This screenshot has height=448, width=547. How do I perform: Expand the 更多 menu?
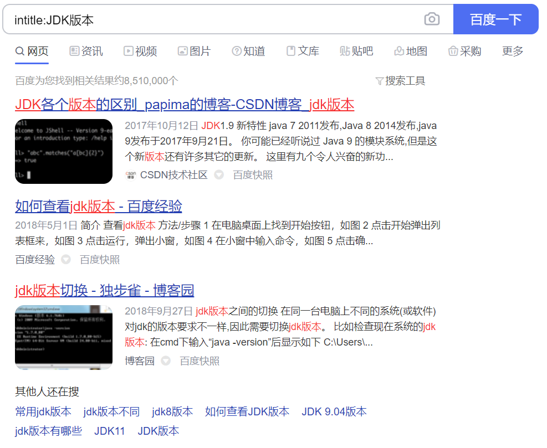click(513, 52)
